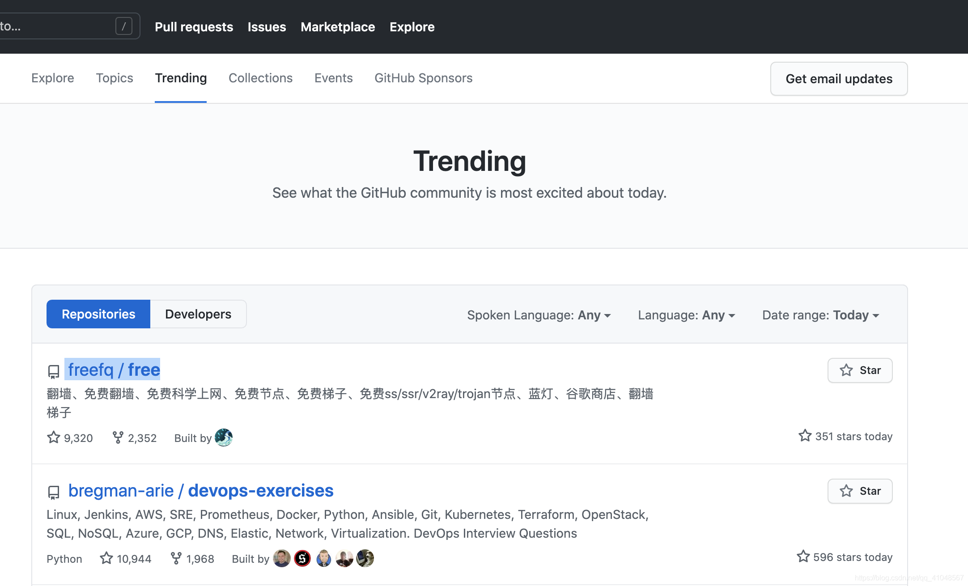Viewport: 968px width, 586px height.
Task: Star the bregman-arie / devops-exercises repository
Action: point(860,491)
